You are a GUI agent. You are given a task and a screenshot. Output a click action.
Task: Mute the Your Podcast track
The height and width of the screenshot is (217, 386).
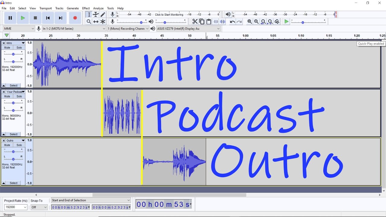7,96
